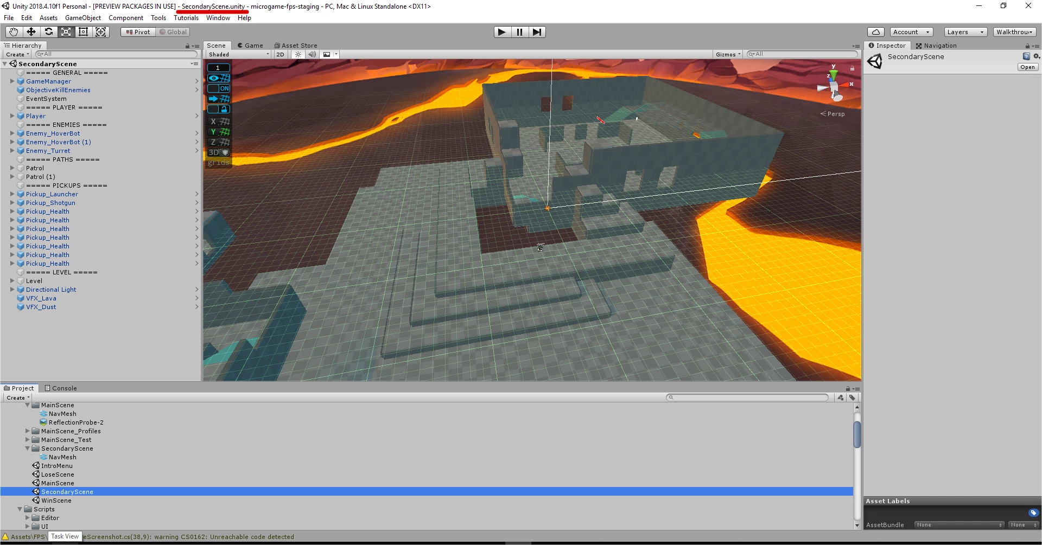Click the Step forward button
Screen dimensions: 1042x545
click(x=537, y=32)
